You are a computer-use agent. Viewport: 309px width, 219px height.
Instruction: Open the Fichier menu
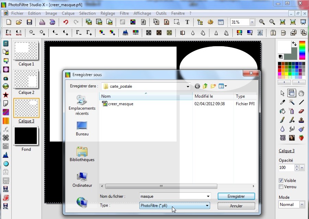pos(18,13)
